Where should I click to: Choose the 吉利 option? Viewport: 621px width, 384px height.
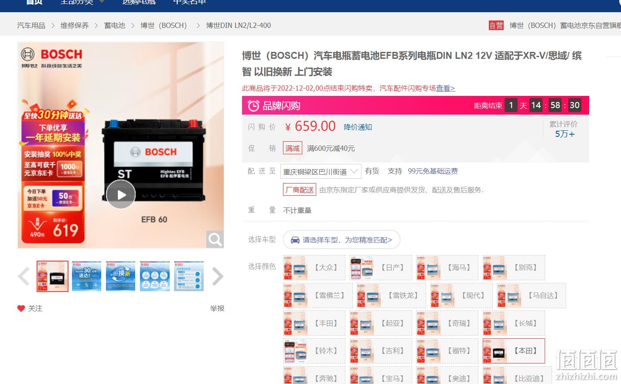[x=381, y=351]
